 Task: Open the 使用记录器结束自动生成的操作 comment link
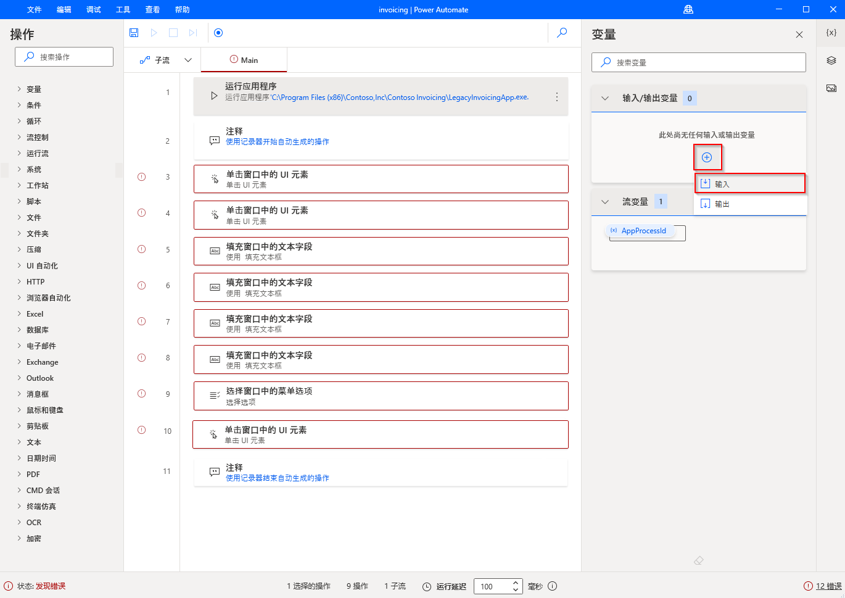coord(278,478)
